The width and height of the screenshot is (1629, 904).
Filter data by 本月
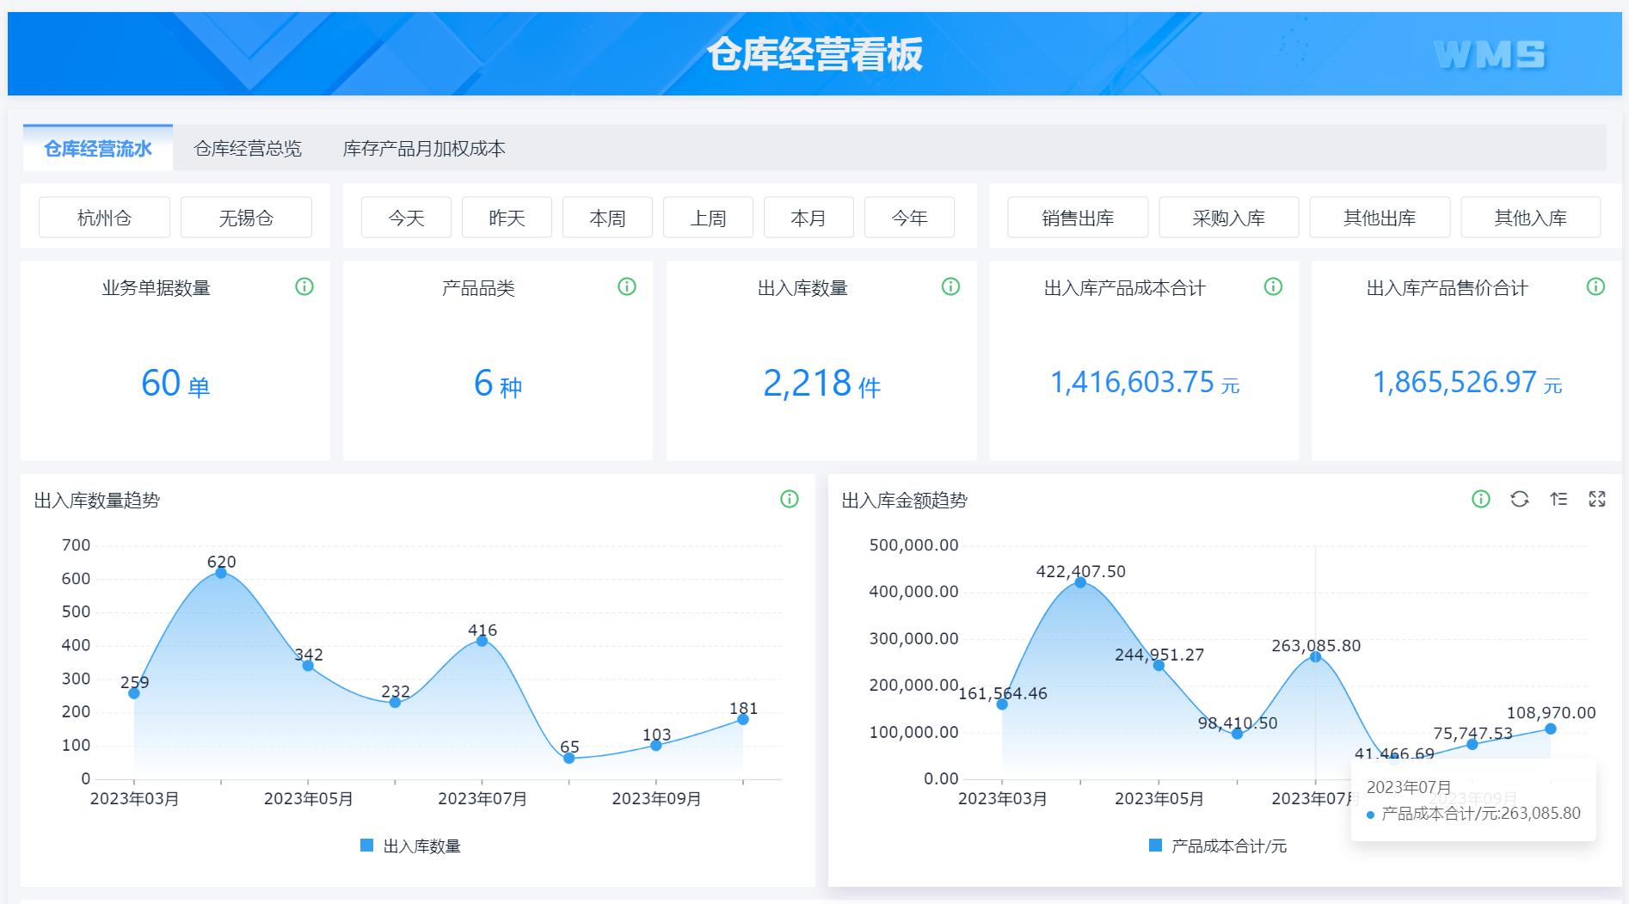click(x=808, y=218)
